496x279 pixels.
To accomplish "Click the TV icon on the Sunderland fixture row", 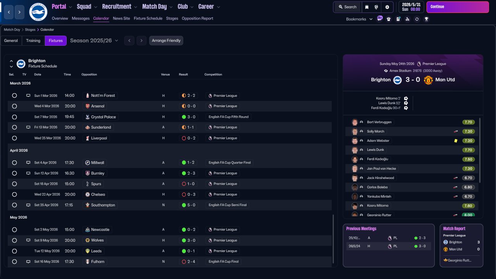I will click(28, 127).
